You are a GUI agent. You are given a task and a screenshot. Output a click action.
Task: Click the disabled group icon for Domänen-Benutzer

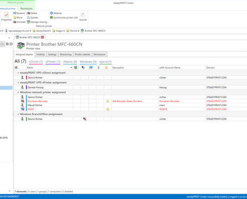(x=22, y=101)
